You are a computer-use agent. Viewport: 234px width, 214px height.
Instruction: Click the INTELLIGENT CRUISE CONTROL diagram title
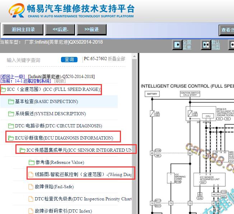click(x=187, y=86)
